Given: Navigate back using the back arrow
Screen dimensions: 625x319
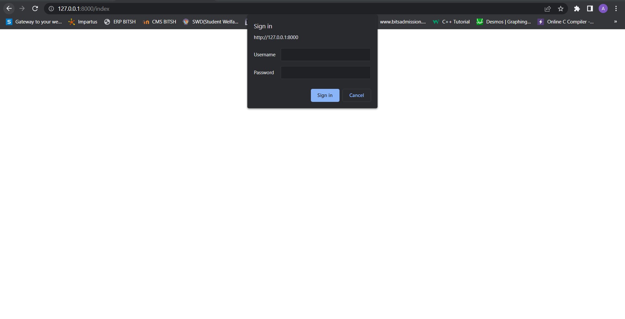Looking at the screenshot, I should (9, 8).
